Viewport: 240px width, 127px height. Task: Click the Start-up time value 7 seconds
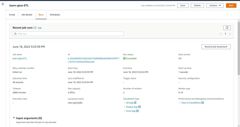(x=183, y=72)
